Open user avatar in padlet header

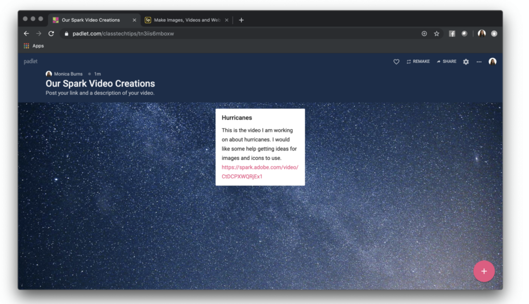[x=492, y=62]
